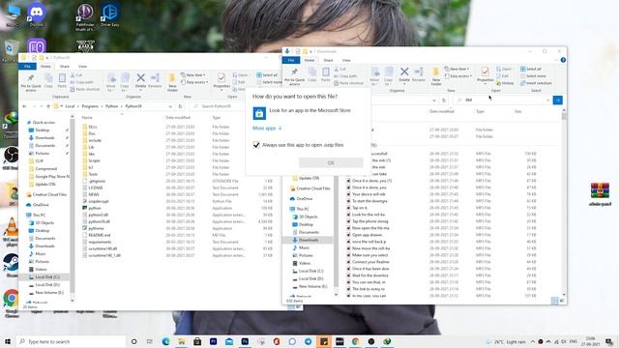Open the Share tab in Downloads window
The height and width of the screenshot is (348, 619).
(329, 60)
